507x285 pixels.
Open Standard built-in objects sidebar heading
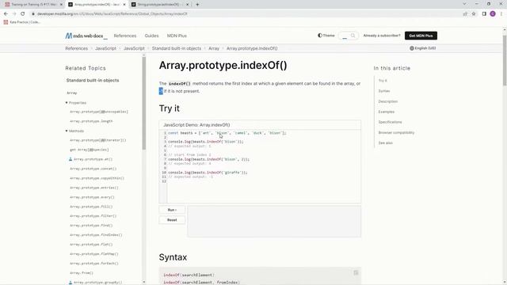click(x=93, y=81)
